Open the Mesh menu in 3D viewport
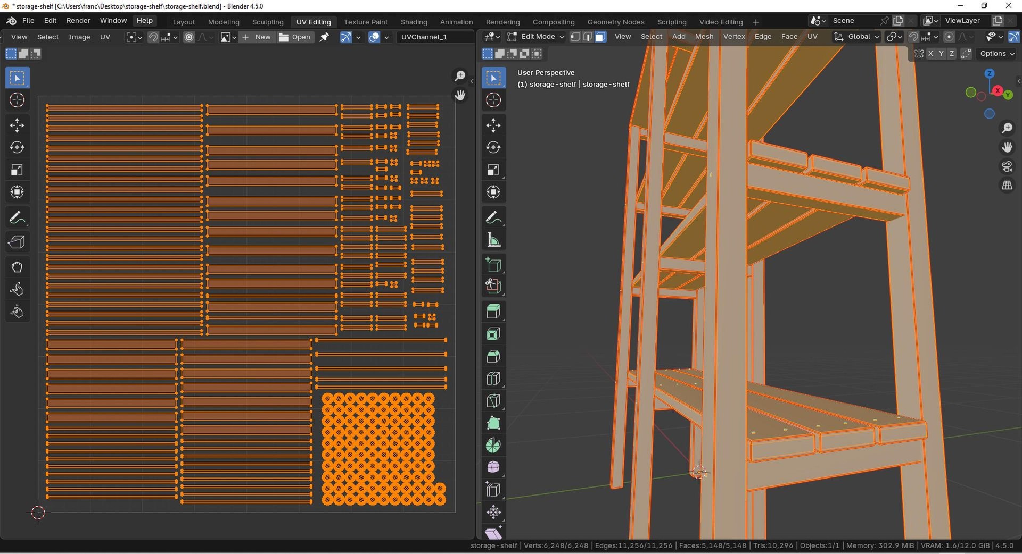 coord(704,37)
